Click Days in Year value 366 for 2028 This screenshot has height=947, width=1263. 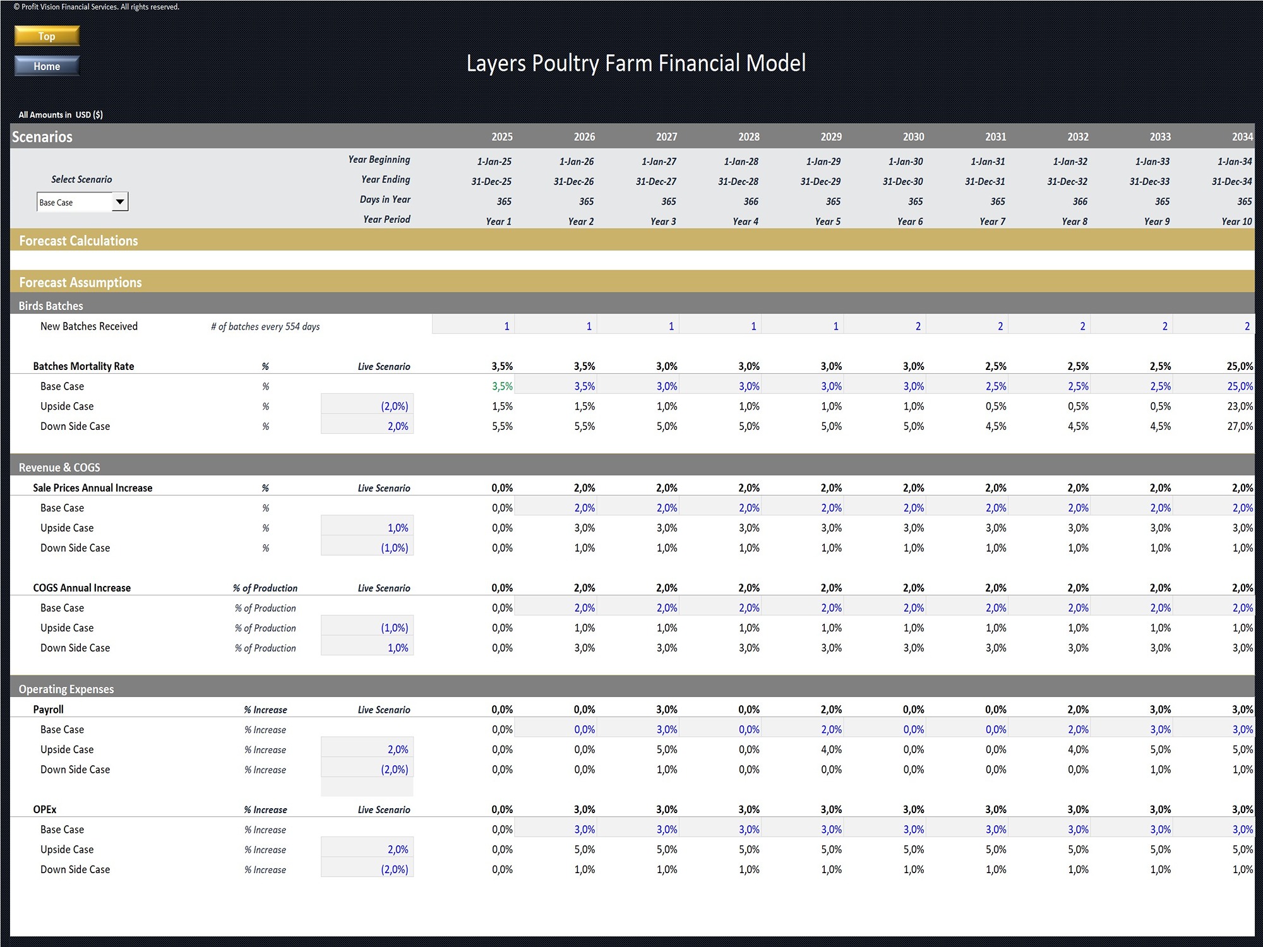751,201
